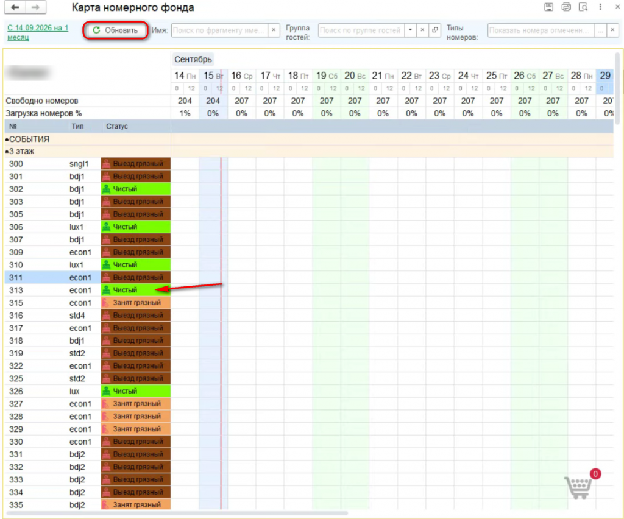Select room number 335 in the list
This screenshot has height=519, width=624.
tap(16, 505)
